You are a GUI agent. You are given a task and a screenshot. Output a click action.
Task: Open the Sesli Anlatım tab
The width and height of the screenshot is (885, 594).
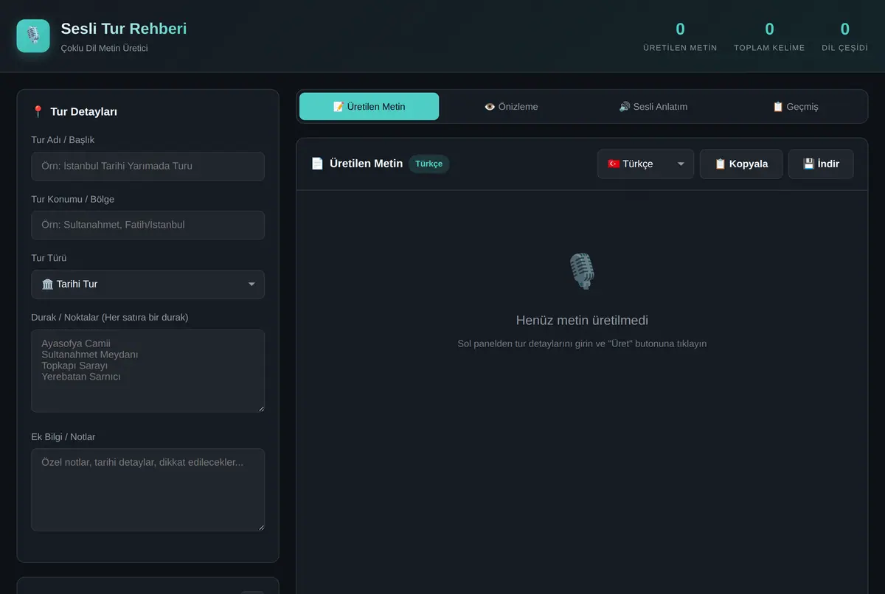[653, 106]
